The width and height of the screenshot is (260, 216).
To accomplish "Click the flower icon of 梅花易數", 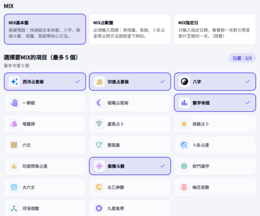I will (x=184, y=187).
